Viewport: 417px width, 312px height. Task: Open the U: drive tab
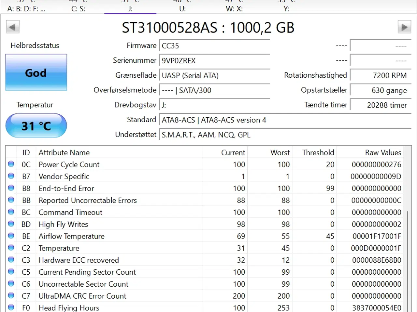point(182,7)
